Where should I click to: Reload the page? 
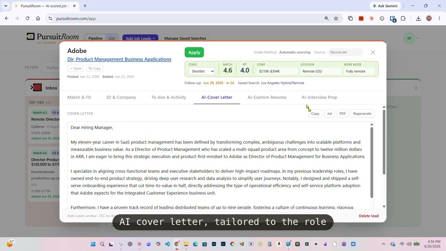coord(28,18)
